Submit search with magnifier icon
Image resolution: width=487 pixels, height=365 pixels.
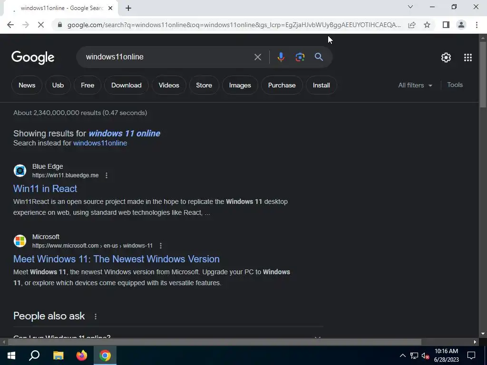(319, 57)
